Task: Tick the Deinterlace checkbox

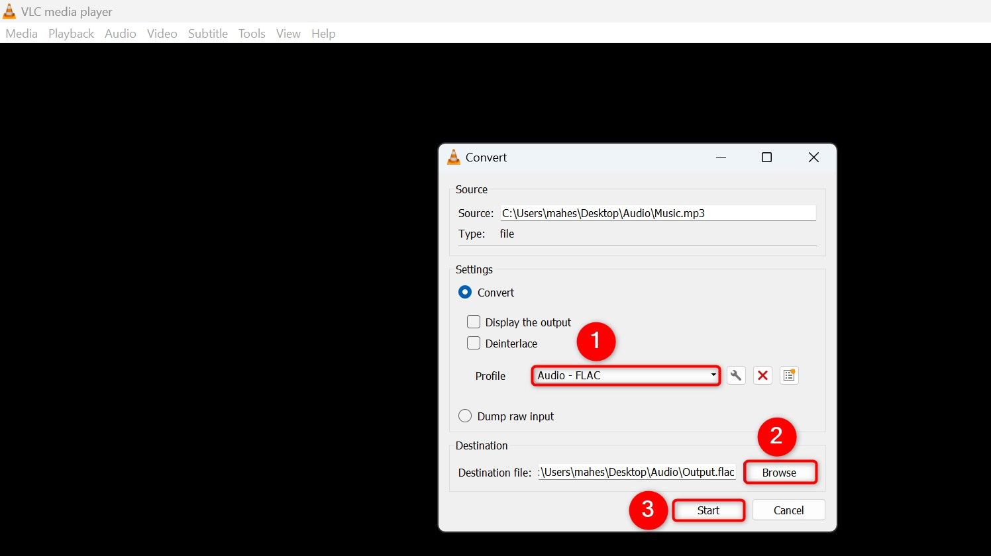Action: coord(474,344)
